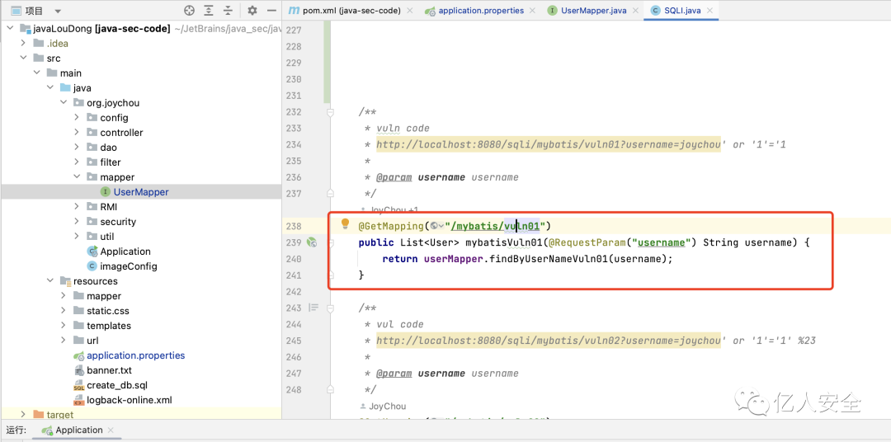Viewport: 891px width, 442px height.
Task: Select the url folder
Action: tap(92, 341)
